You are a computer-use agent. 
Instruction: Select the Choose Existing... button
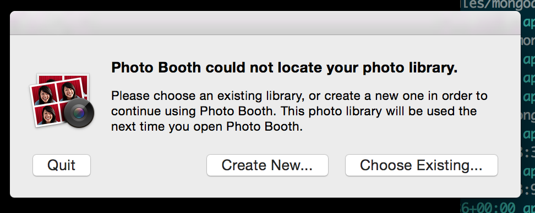click(x=422, y=165)
